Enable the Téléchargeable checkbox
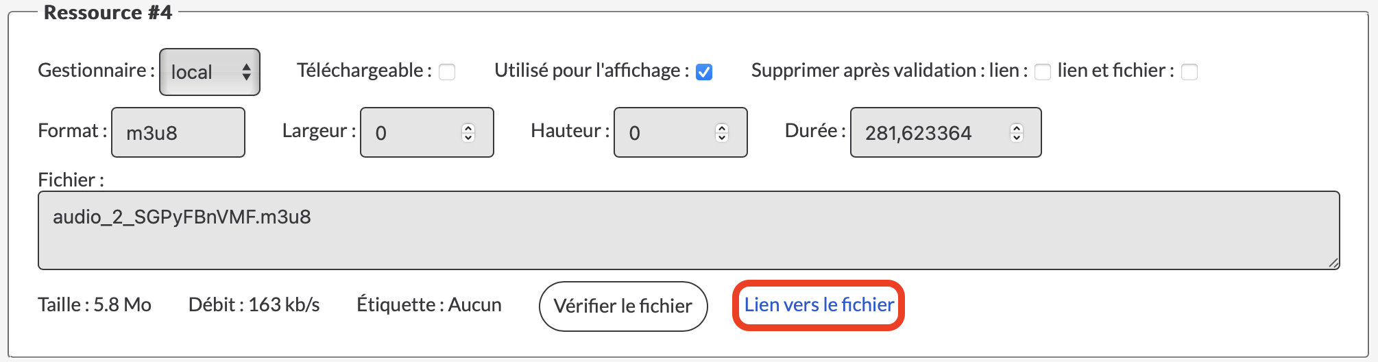Image resolution: width=1378 pixels, height=362 pixels. pos(447,72)
